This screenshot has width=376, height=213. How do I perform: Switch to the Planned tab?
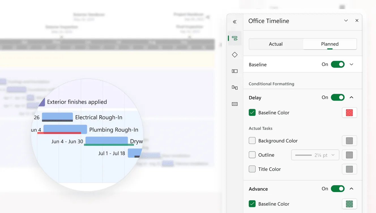click(330, 44)
